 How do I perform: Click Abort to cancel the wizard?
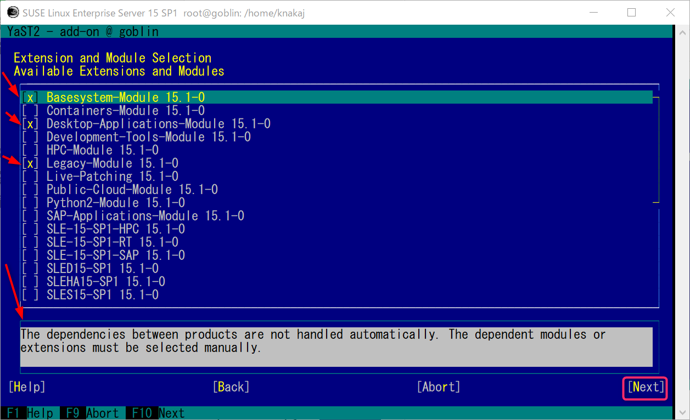tap(438, 387)
